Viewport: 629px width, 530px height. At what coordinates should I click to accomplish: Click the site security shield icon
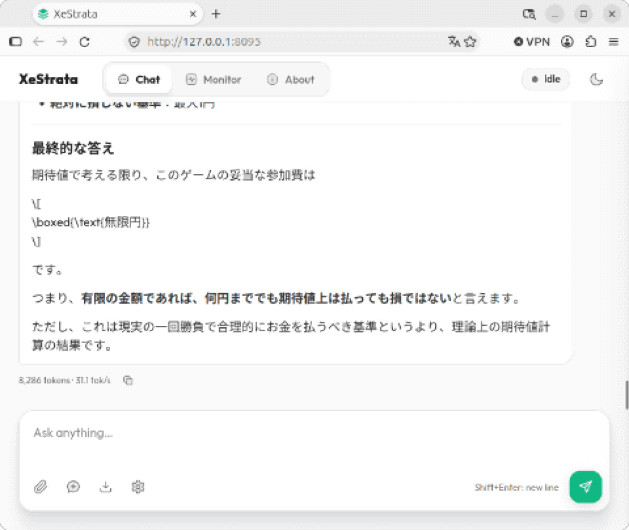(x=135, y=42)
